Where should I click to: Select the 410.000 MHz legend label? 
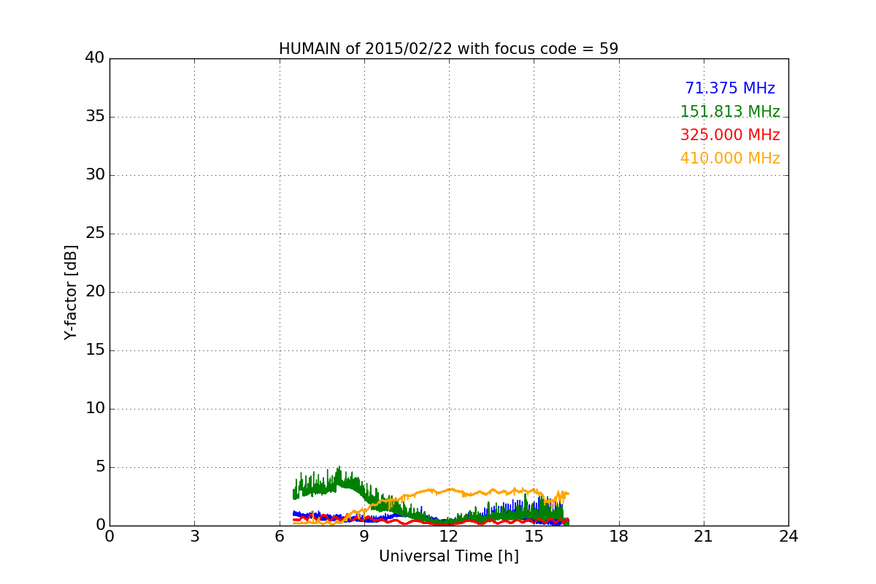point(730,158)
